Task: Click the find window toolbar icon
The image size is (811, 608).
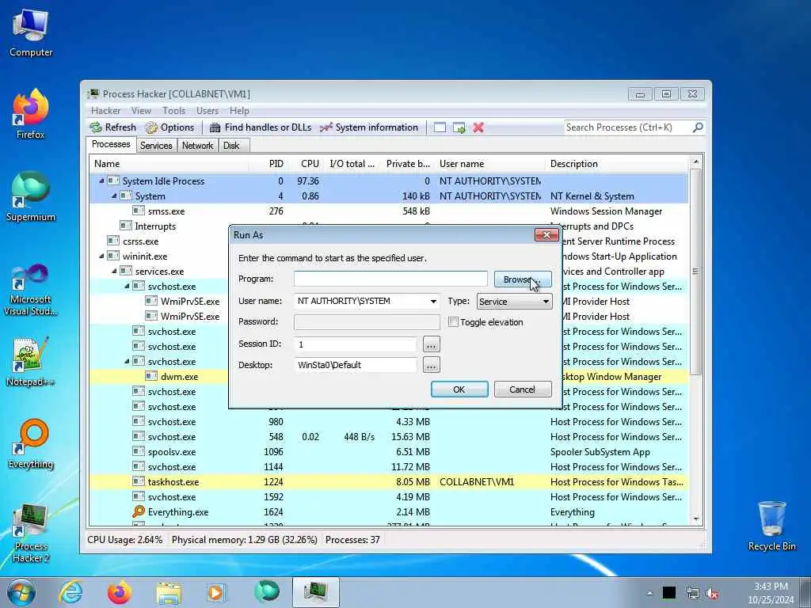Action: pyautogui.click(x=440, y=127)
